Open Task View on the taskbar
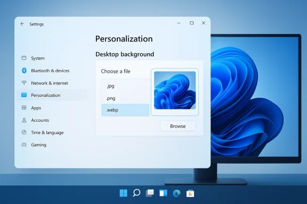307x204 pixels. (x=150, y=193)
